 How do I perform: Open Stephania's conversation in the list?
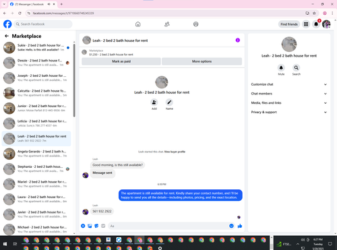pyautogui.click(x=36, y=168)
